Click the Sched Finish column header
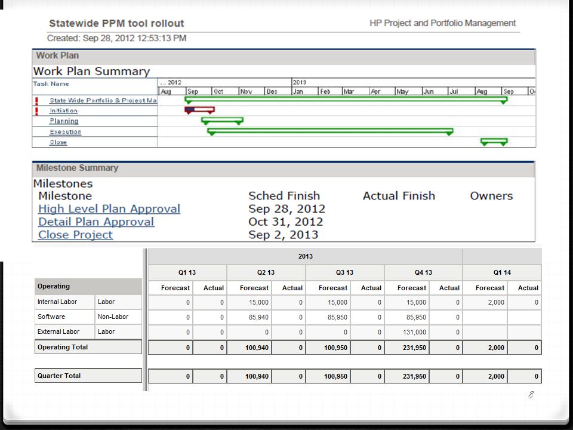573x430 pixels. 284,196
